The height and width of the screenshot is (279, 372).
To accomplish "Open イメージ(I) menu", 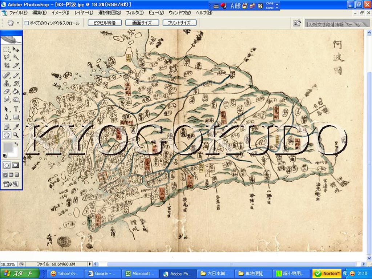I will tap(60, 13).
